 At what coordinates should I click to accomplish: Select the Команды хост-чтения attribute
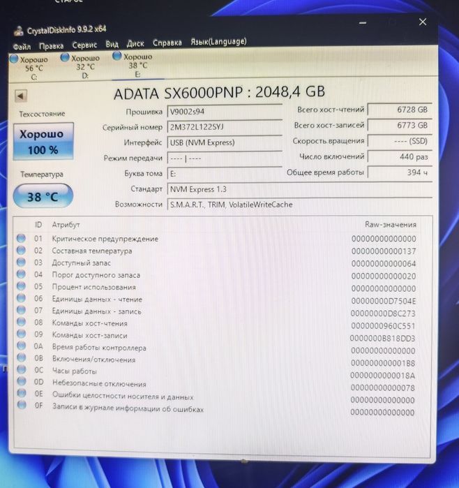click(89, 323)
